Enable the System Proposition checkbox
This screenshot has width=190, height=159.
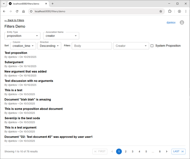[152, 46]
